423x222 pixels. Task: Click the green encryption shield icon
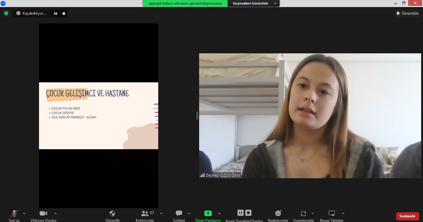6,13
